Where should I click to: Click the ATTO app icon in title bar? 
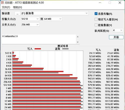point(2,2)
